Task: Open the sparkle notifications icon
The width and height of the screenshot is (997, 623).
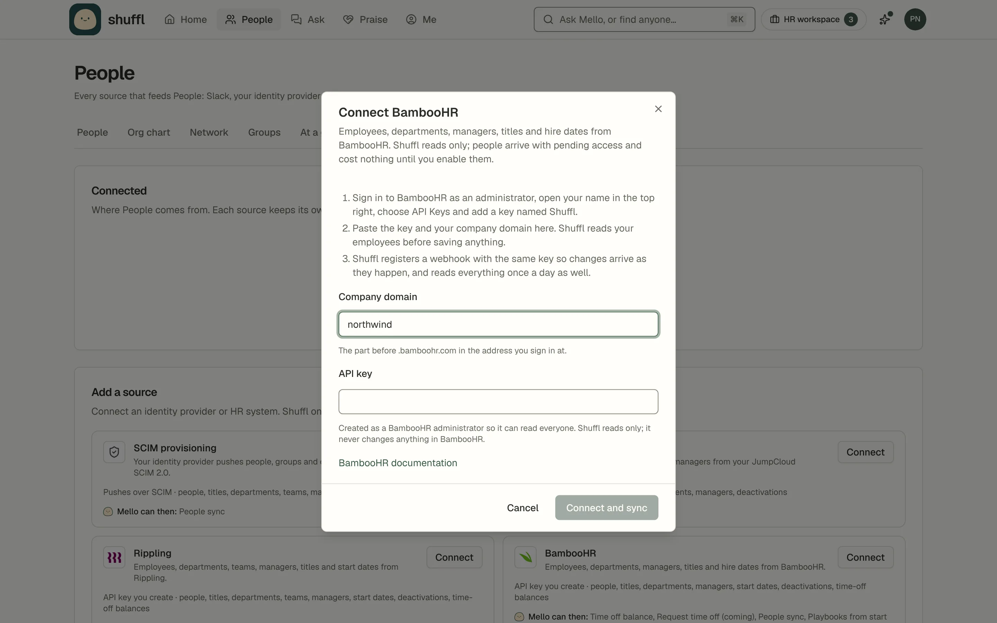Action: 885,19
